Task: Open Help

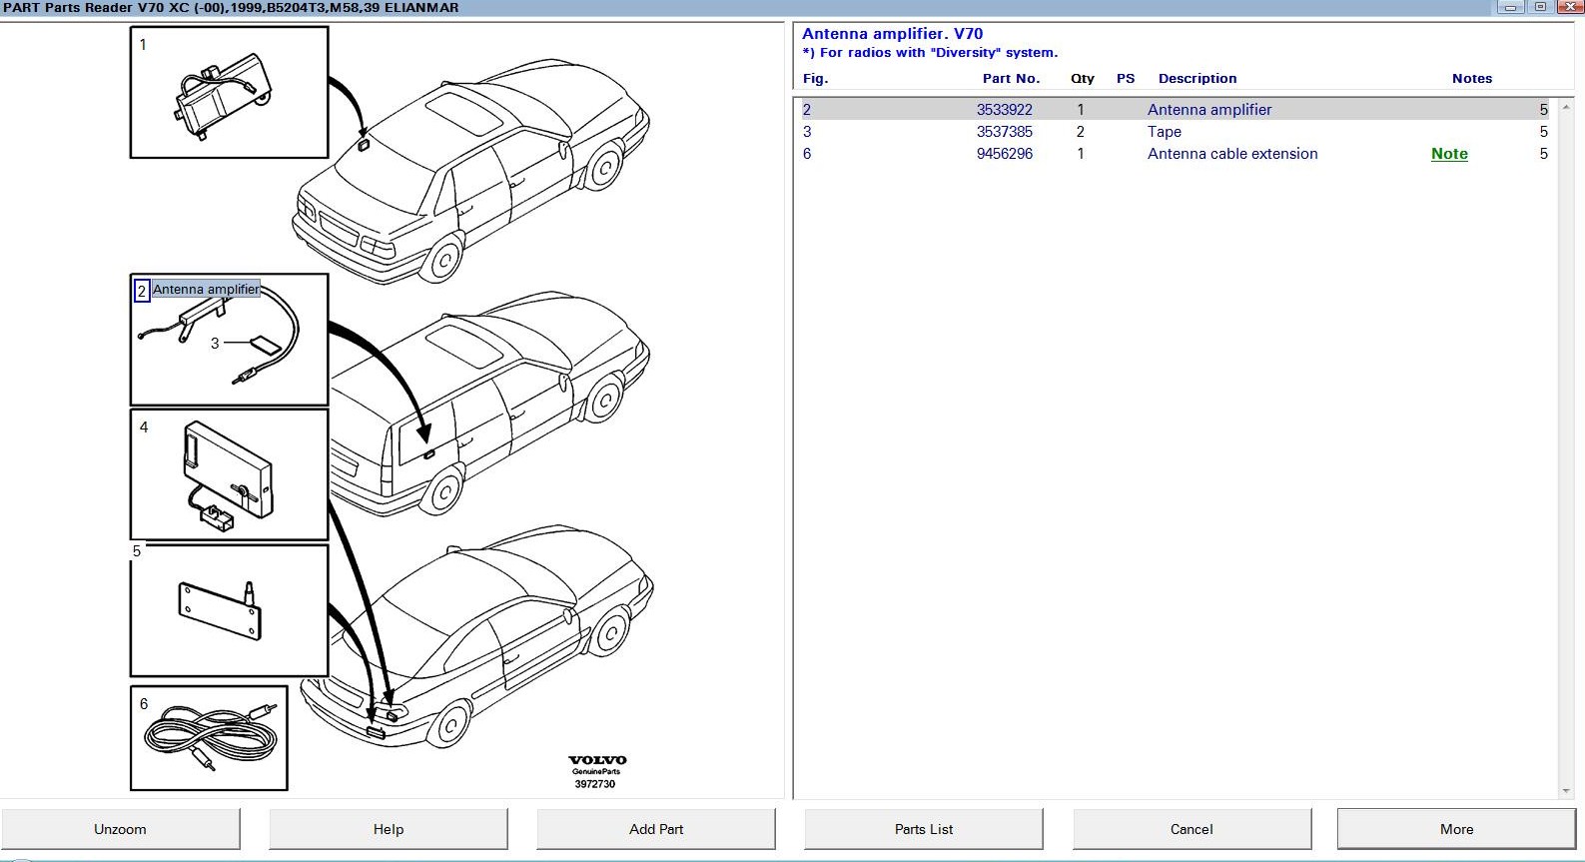Action: click(x=389, y=829)
